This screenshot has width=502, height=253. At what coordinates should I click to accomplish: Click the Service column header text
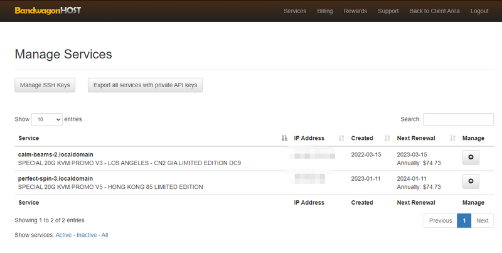coord(28,138)
